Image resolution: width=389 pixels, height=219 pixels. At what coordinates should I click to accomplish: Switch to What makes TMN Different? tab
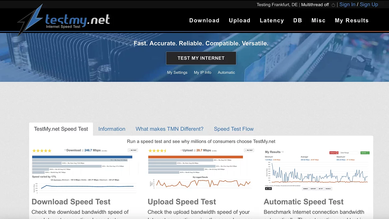click(170, 129)
